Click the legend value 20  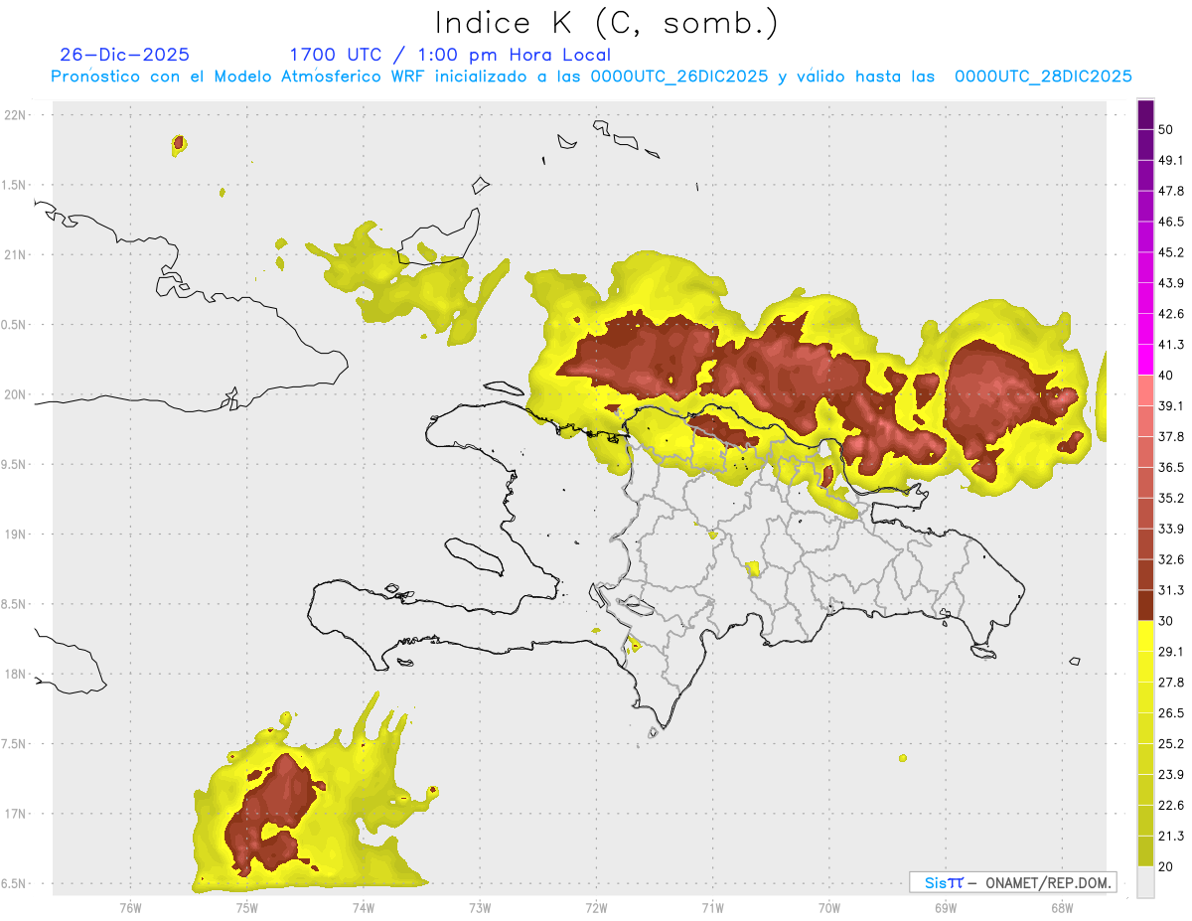coord(1166,866)
